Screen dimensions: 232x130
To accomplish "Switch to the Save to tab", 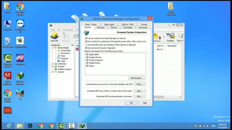I will coord(113,27).
